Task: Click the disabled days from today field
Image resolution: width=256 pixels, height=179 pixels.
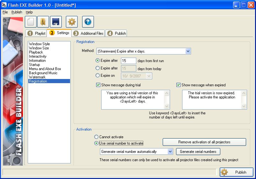Action: pos(129,68)
